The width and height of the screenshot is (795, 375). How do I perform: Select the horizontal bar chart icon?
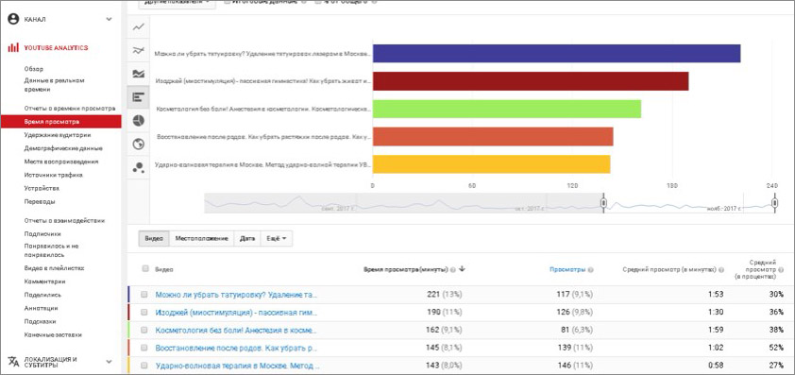pos(138,97)
